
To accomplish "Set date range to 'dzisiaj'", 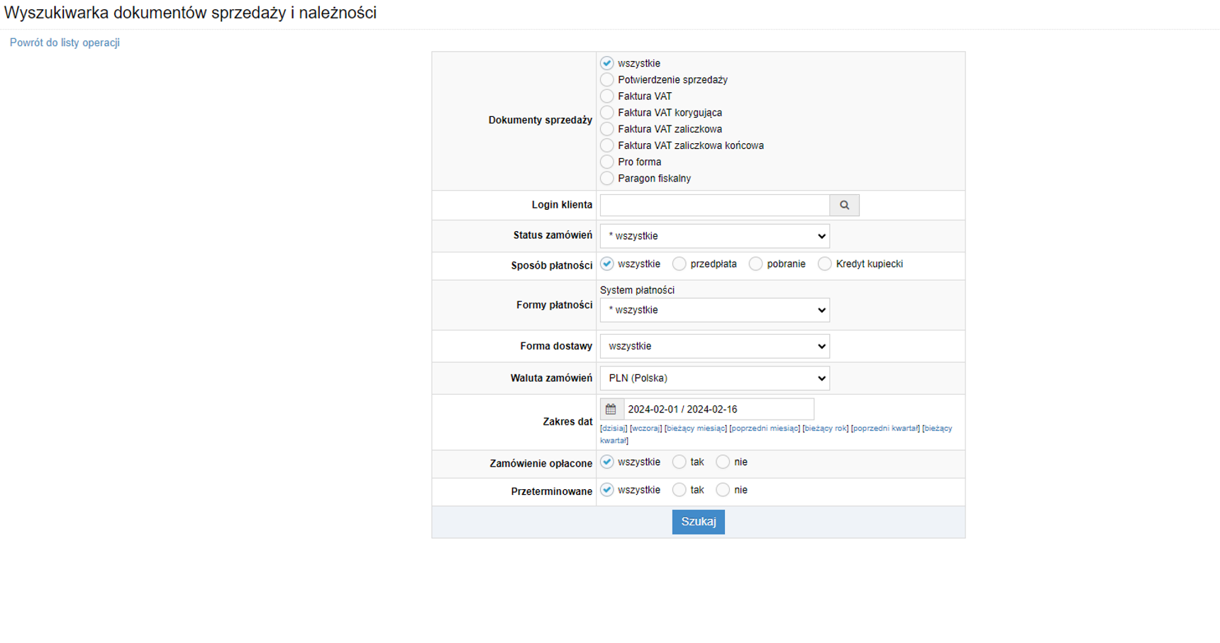I will tap(614, 428).
